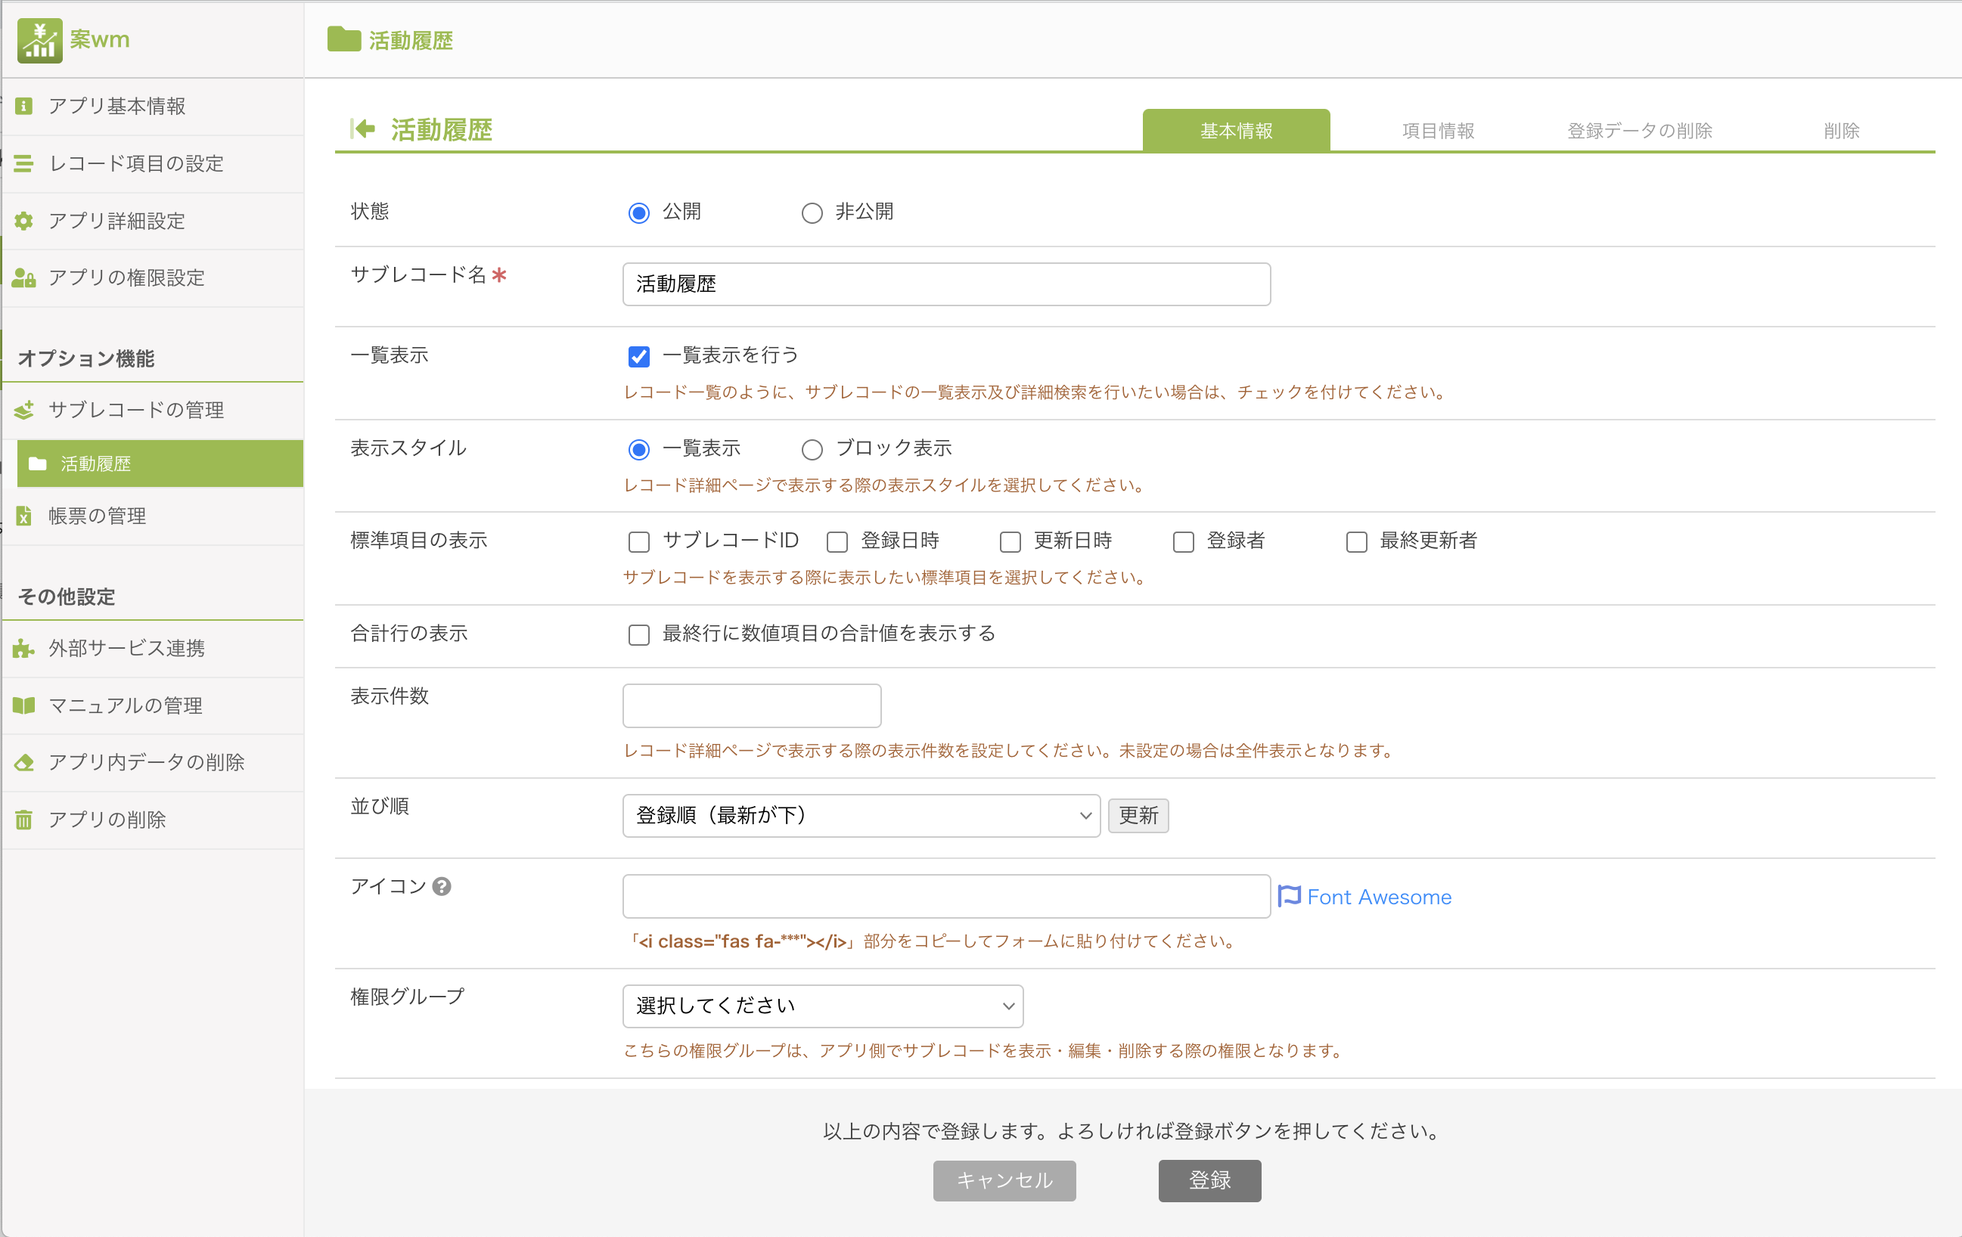1962x1237 pixels.
Task: Open アプリの削除 in sidebar
Action: click(154, 819)
